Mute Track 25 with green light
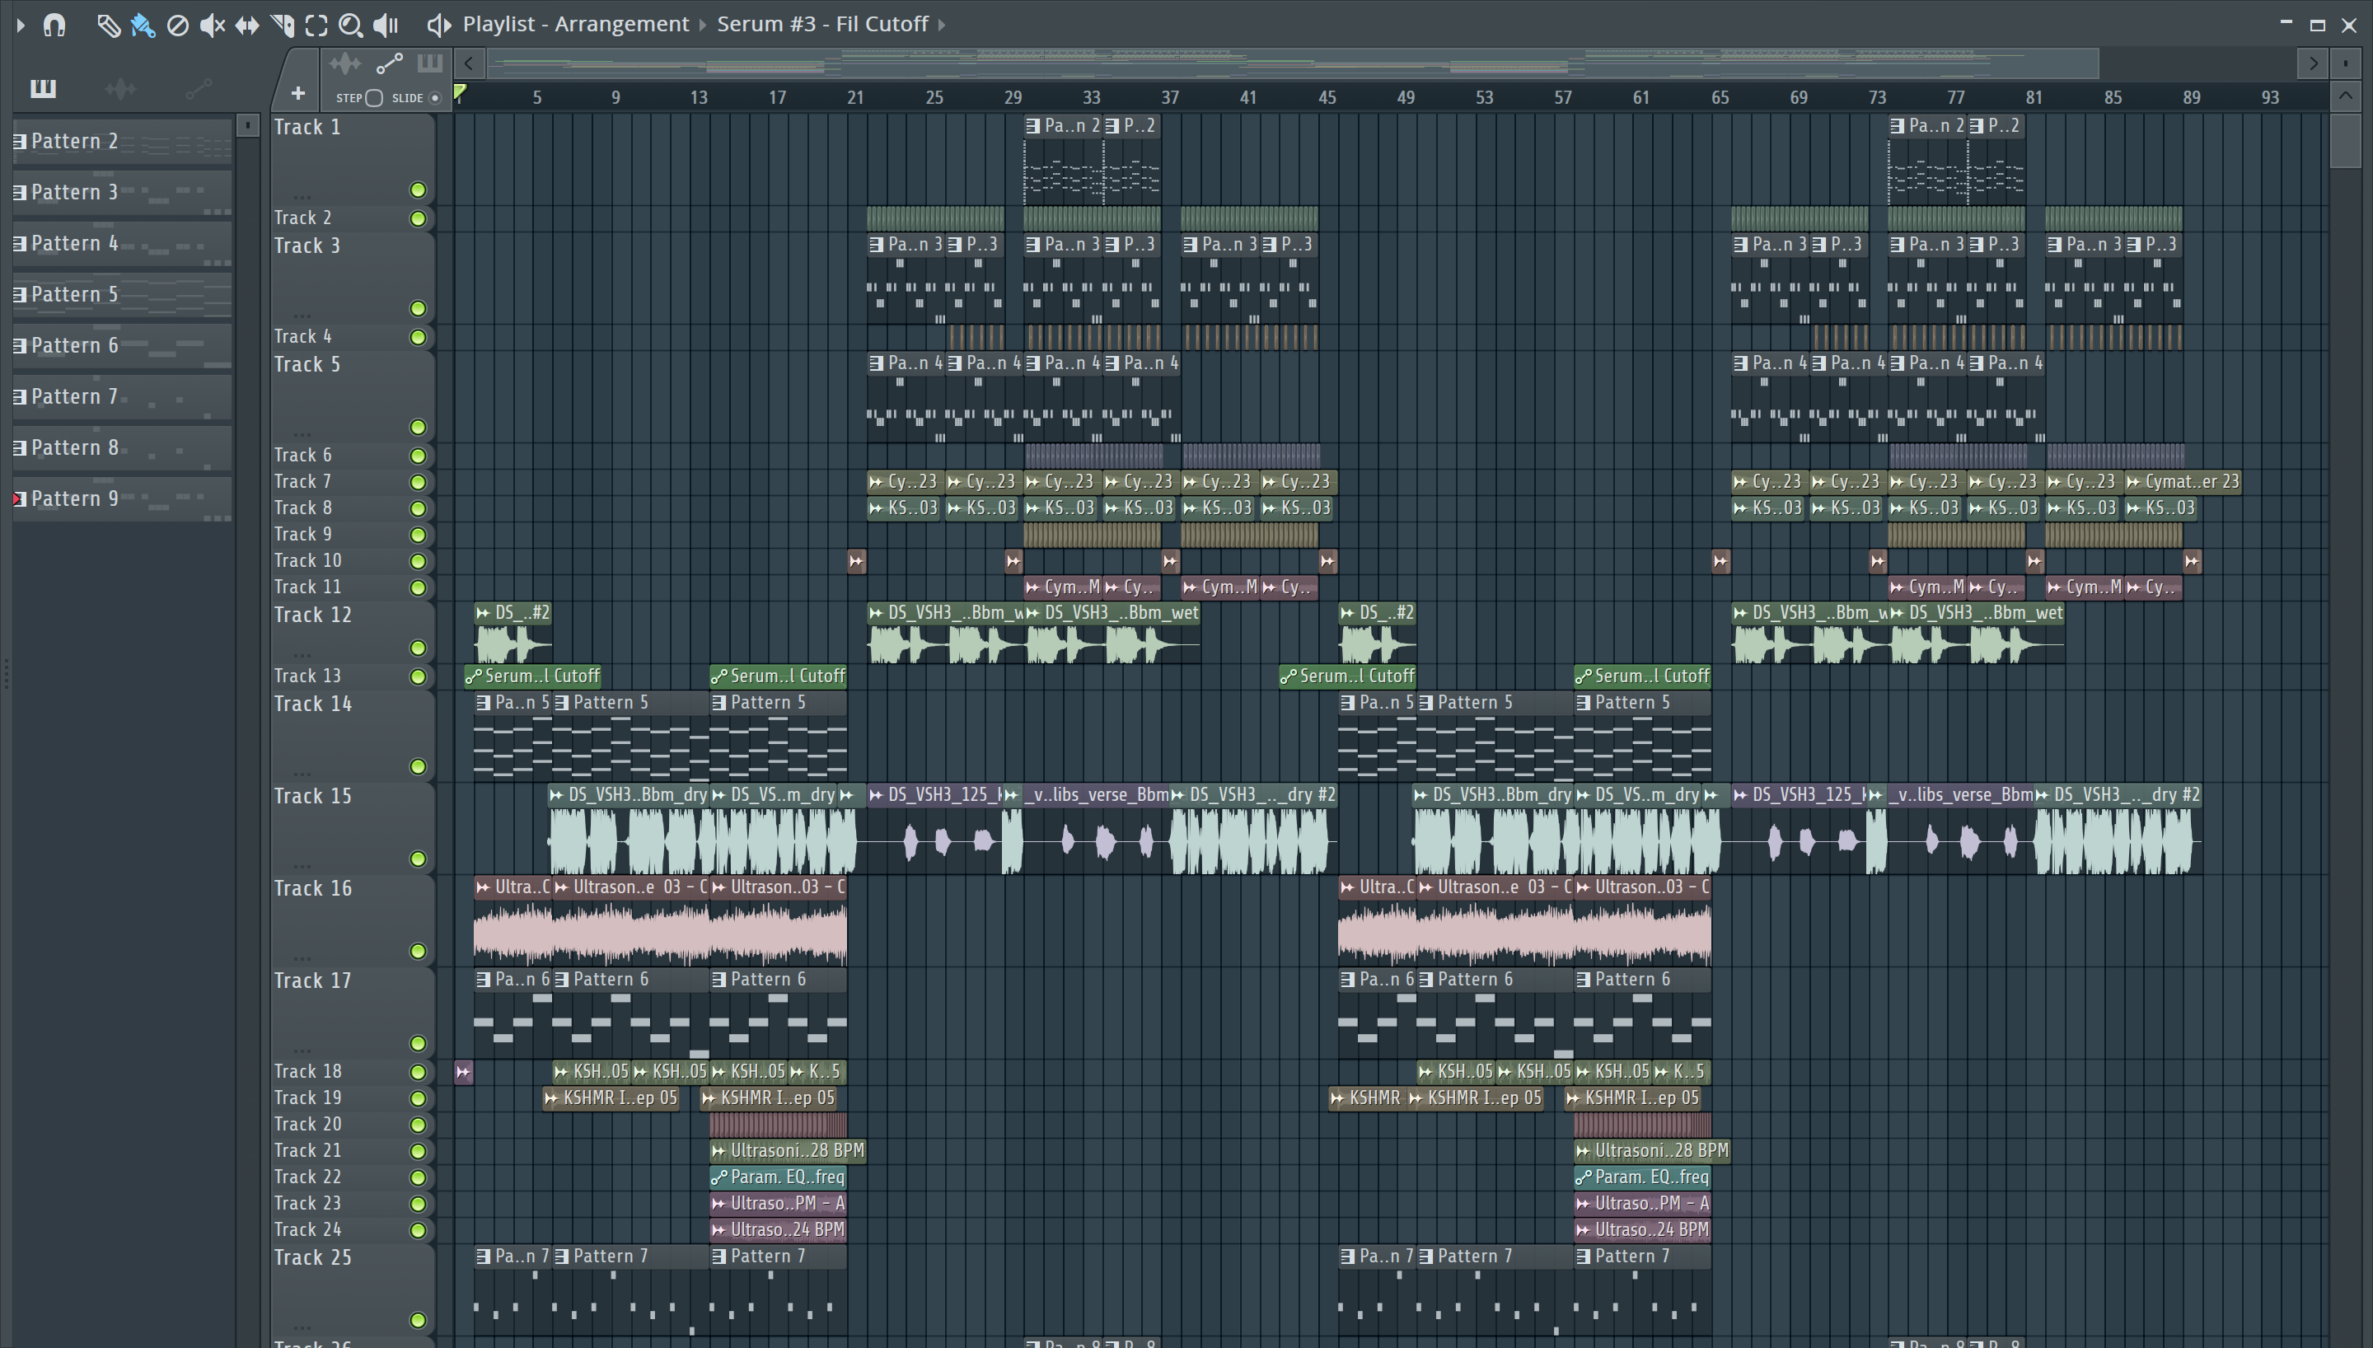 pyautogui.click(x=419, y=1320)
